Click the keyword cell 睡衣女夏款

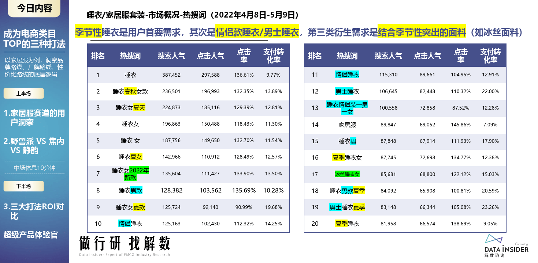coord(130,207)
